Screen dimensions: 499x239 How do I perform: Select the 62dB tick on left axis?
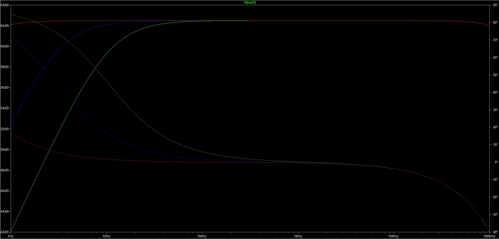(x=4, y=26)
